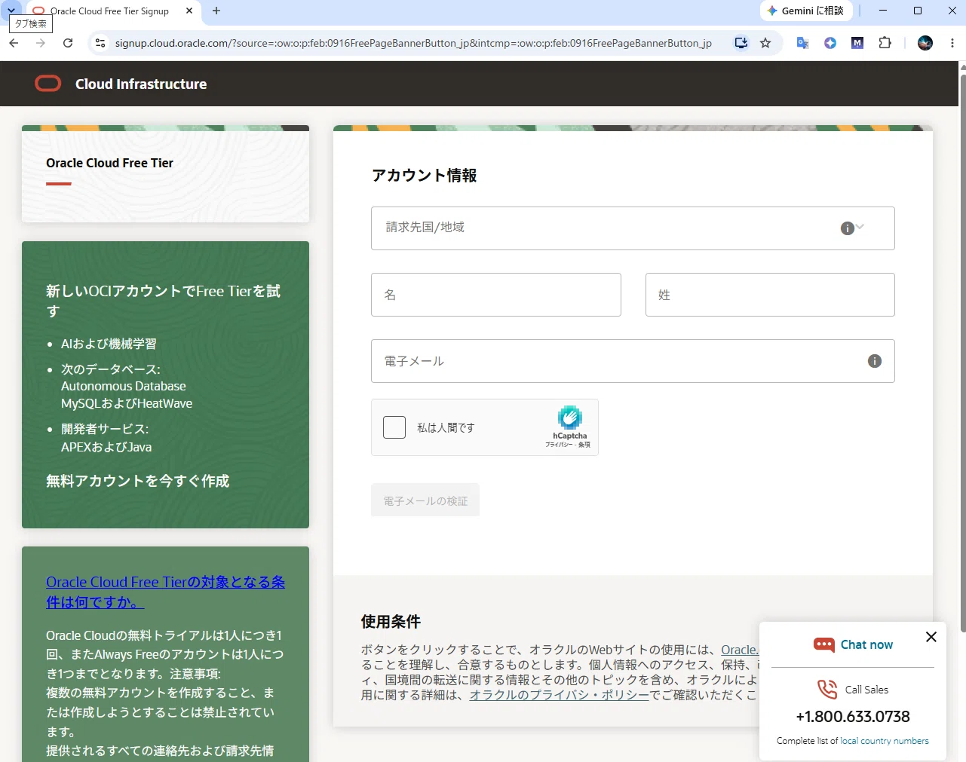Click the 無料アカウントを今すぐ作成 text
Viewport: 966px width, 762px height.
[x=137, y=481]
